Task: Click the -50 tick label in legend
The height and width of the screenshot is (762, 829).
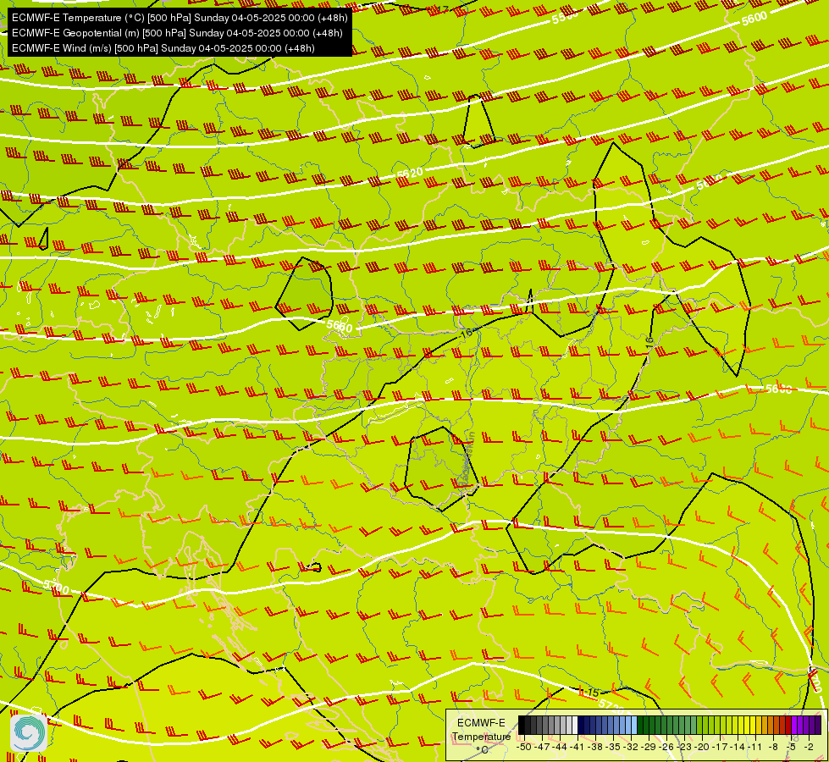Action: click(524, 747)
